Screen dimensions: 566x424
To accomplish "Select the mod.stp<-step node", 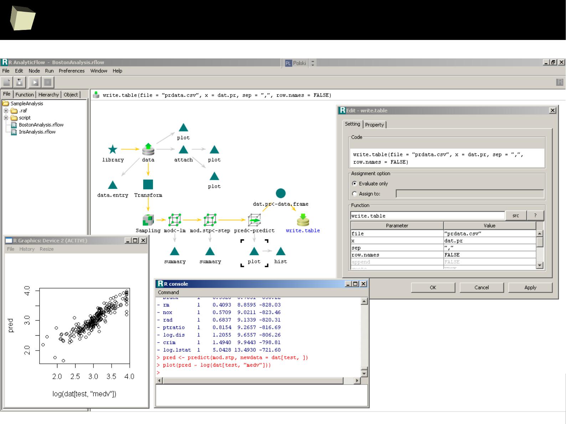I will pos(210,220).
